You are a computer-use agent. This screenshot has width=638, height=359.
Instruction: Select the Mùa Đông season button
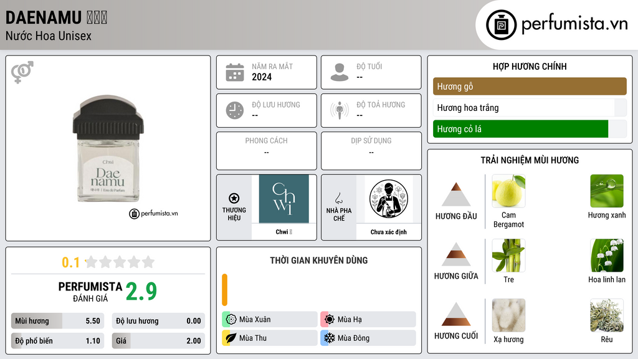click(368, 338)
